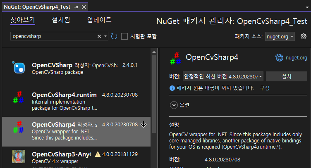Click the globe icon beside nuget.org
This screenshot has width=311, height=168.
(279, 58)
